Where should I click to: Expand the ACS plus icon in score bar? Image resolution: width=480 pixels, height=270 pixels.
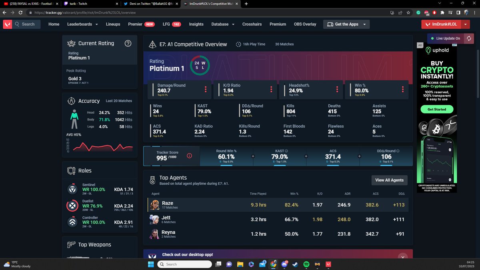tap(359, 156)
